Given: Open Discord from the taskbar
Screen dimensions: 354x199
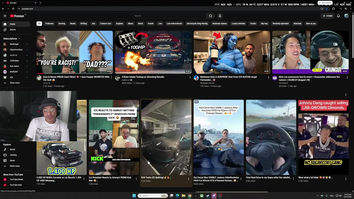Looking at the screenshot, I should pyautogui.click(x=214, y=196).
